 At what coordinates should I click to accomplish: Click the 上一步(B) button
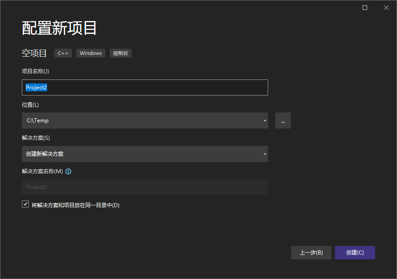coord(311,252)
